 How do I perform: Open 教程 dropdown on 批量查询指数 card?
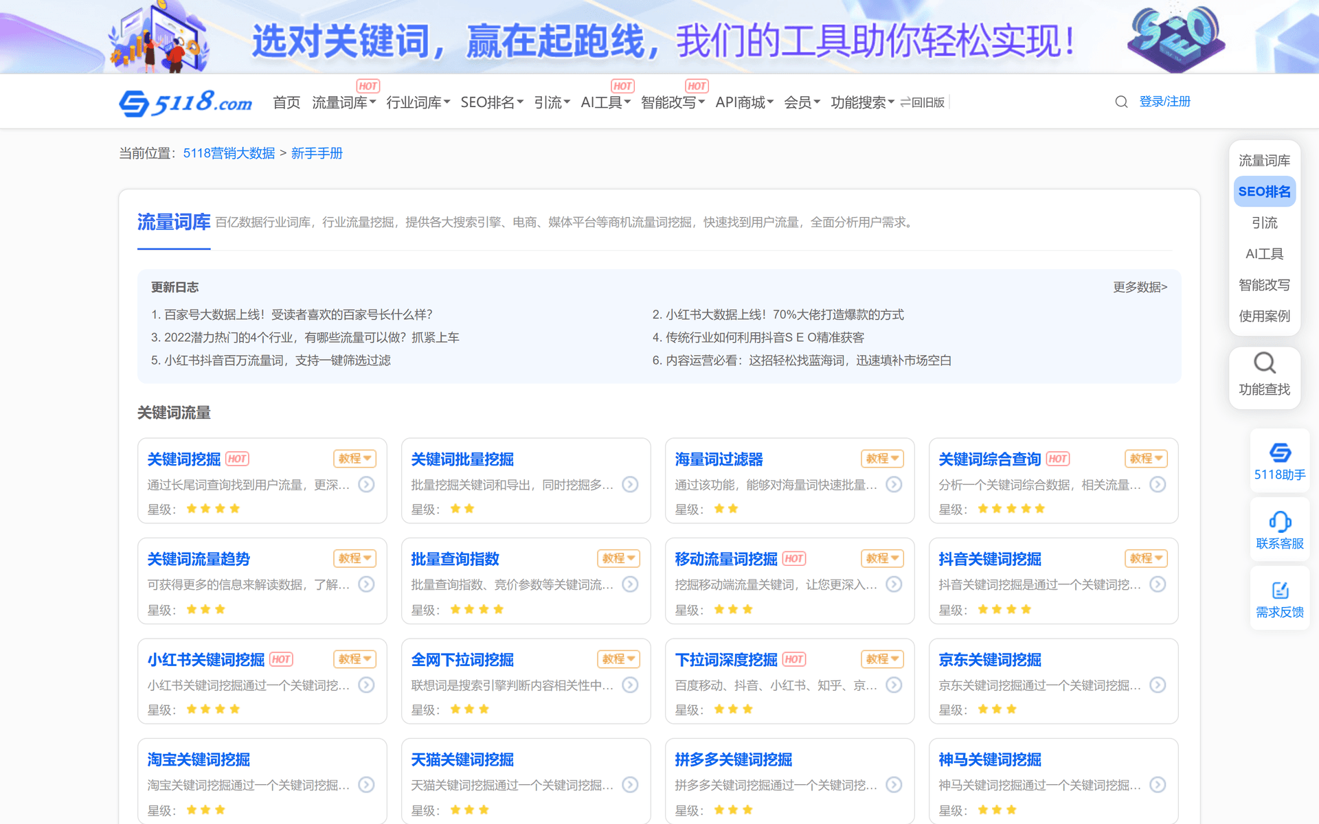click(x=618, y=558)
